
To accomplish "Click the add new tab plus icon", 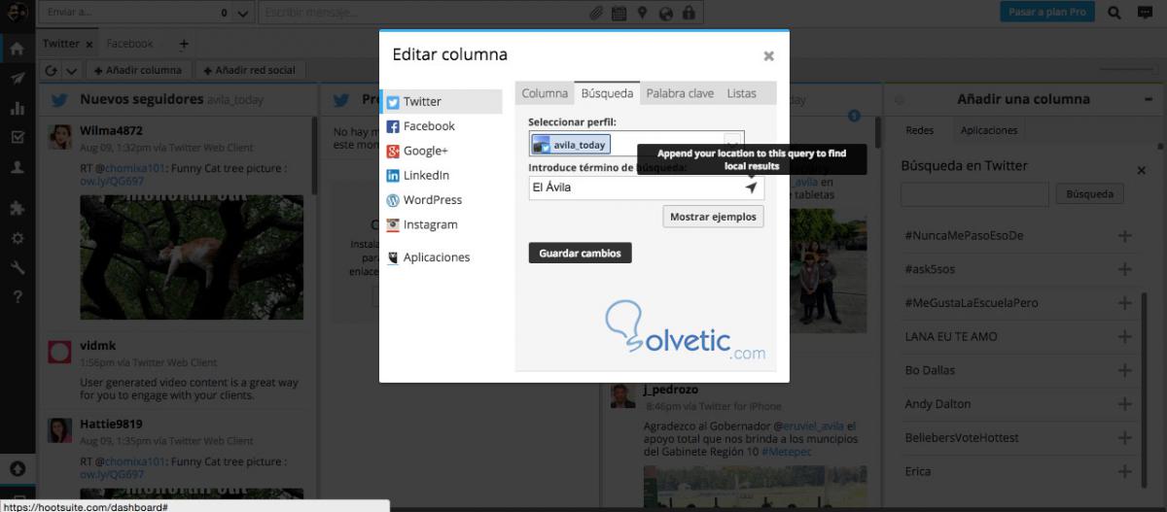I will point(184,44).
